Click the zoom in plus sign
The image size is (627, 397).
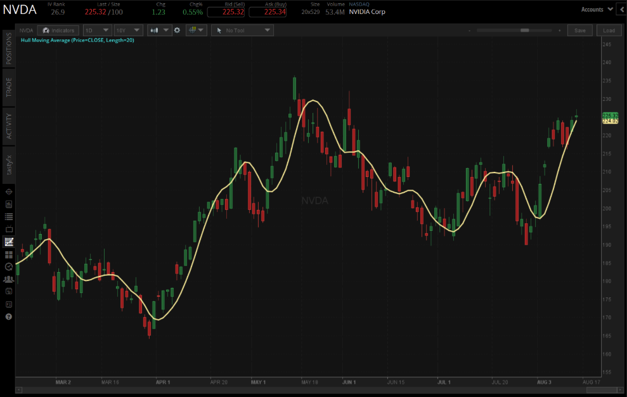coord(559,30)
